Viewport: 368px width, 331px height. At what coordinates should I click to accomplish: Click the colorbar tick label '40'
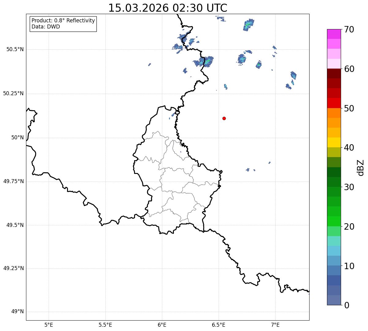click(x=349, y=148)
